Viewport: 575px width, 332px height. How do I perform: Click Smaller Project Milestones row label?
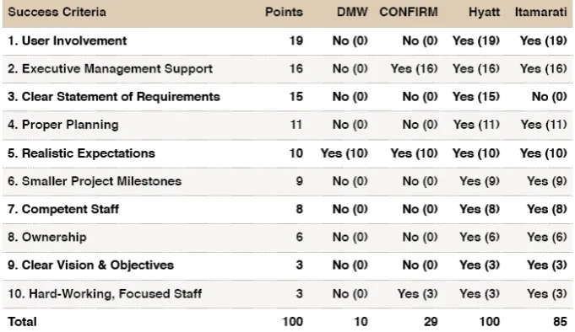[95, 181]
